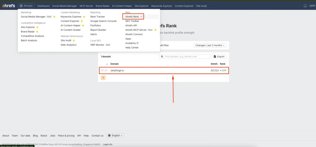Select Portfolios from Reporting menu
This screenshot has height=147, width=316.
[96, 25]
